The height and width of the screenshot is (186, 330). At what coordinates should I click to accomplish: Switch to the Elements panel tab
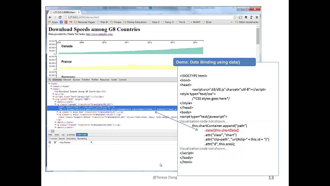tap(57, 80)
